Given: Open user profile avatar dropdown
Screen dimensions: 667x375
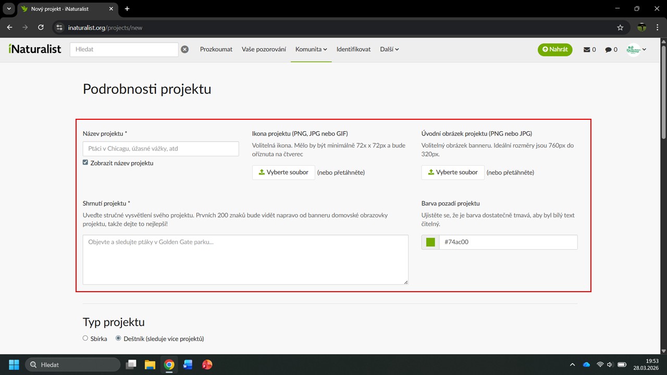Looking at the screenshot, I should point(636,49).
